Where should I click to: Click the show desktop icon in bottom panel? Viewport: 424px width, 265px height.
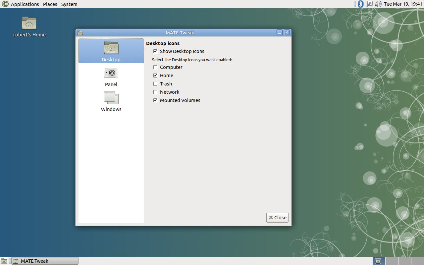point(4,261)
